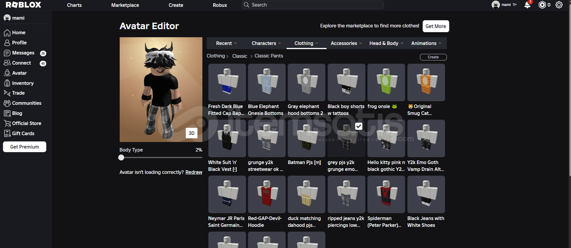571x248 pixels.
Task: Expand the Animations dropdown
Action: (x=426, y=43)
